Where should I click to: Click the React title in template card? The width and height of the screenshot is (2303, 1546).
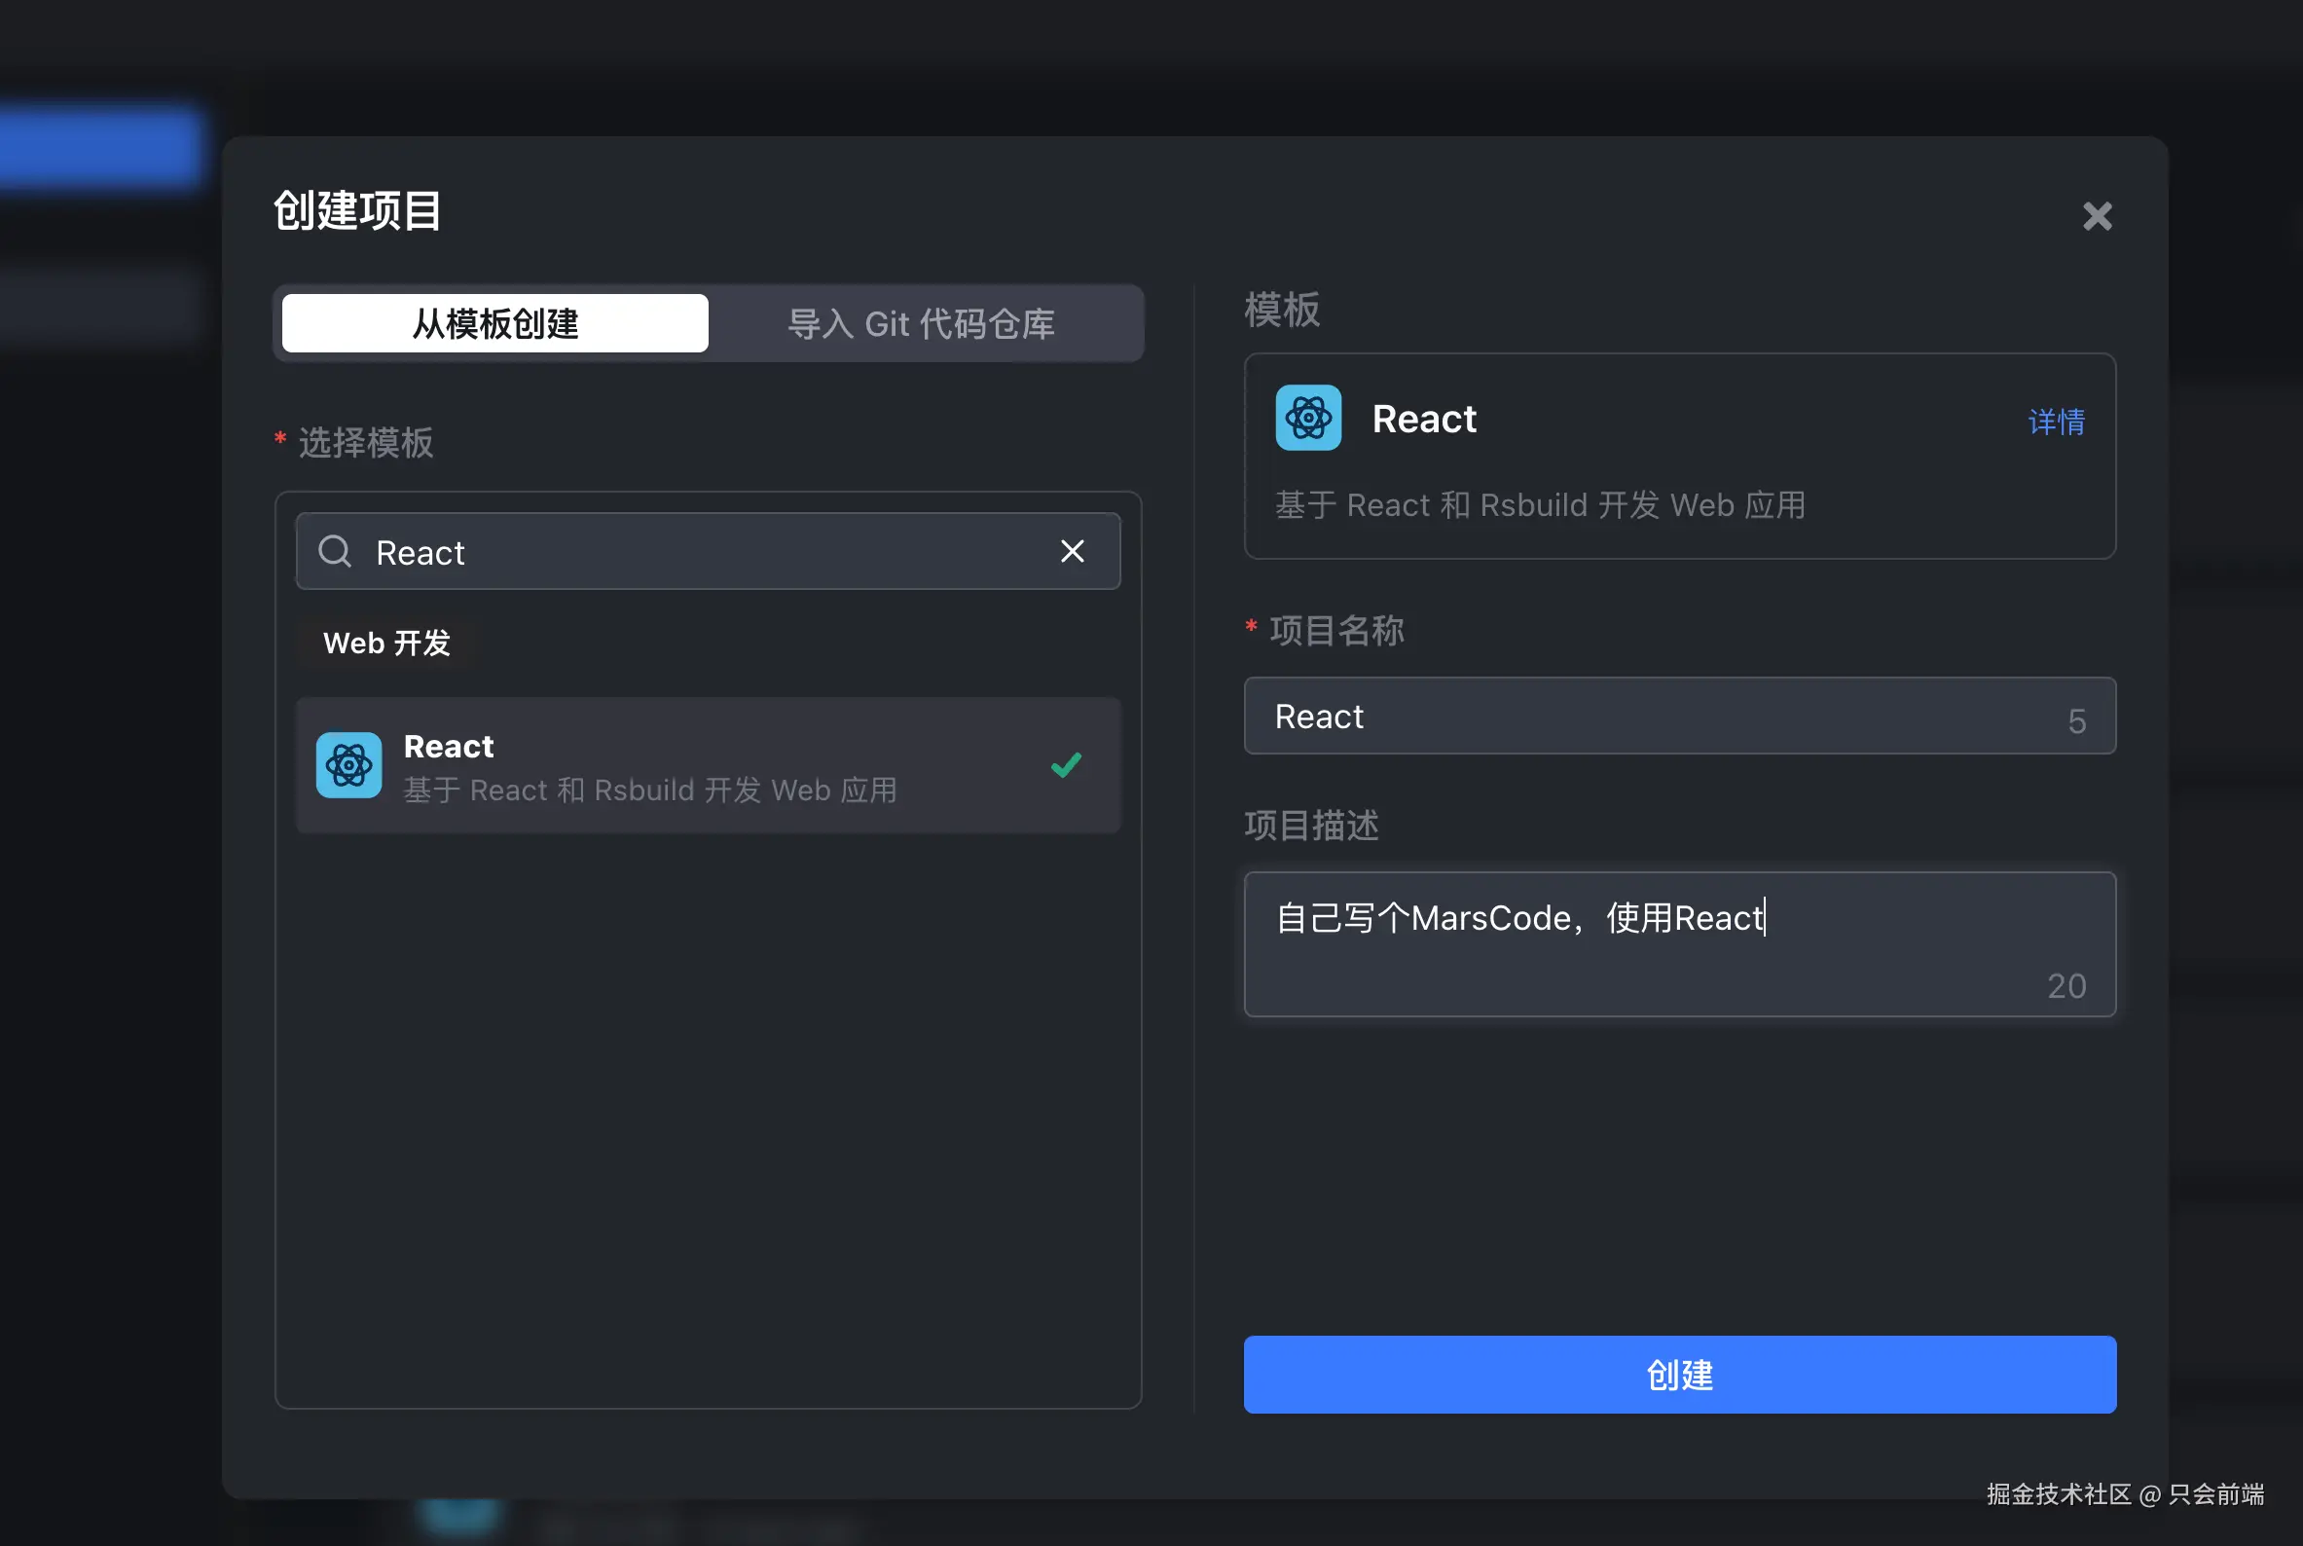[1424, 419]
